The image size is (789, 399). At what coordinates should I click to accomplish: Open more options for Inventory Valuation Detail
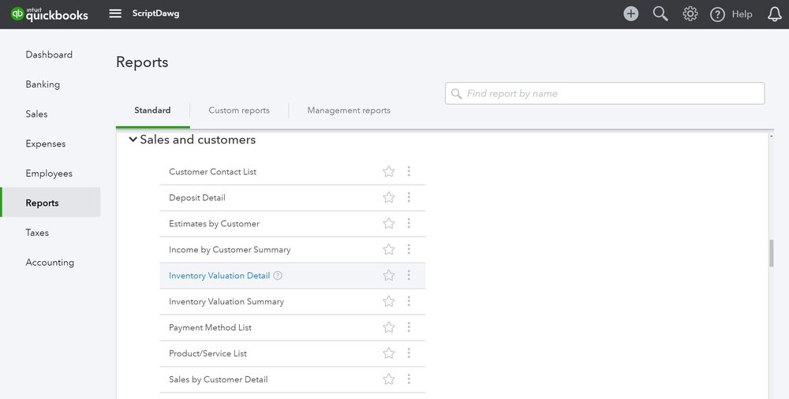[409, 275]
